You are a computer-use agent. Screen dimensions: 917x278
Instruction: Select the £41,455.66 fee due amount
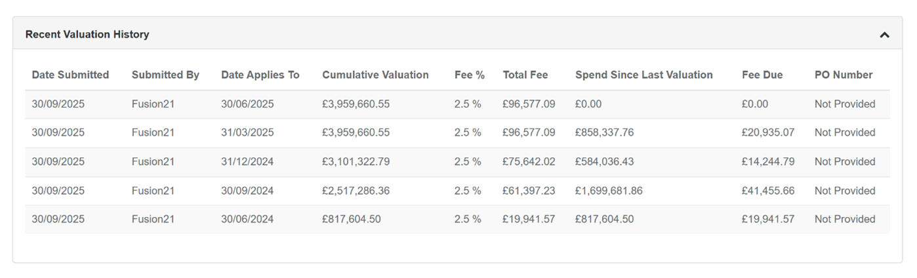(767, 191)
